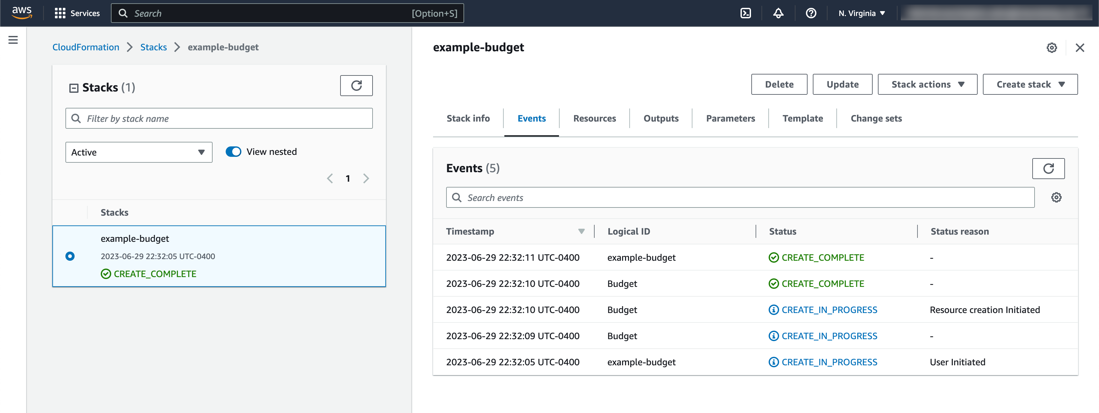The image size is (1099, 413).
Task: Refresh the Stacks list
Action: [356, 86]
